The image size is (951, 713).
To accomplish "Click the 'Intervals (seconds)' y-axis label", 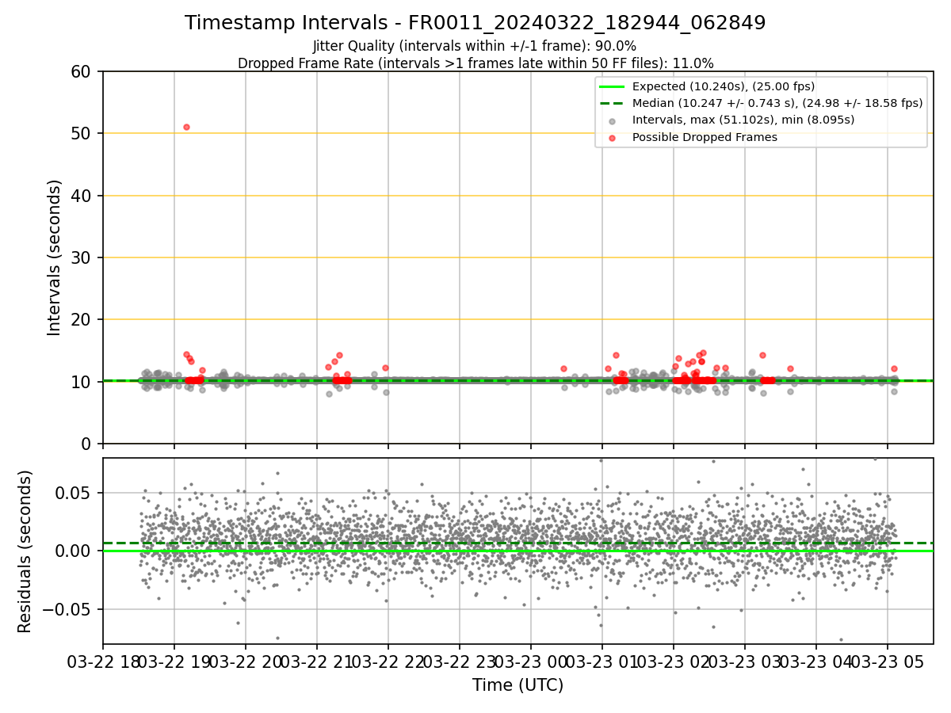I will click(x=54, y=257).
